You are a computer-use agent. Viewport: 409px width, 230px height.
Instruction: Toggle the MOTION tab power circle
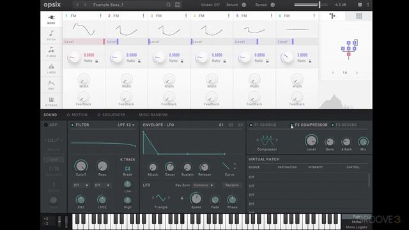(68, 115)
